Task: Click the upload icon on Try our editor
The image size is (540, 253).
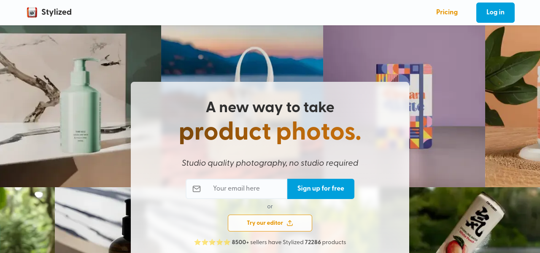Action: 290,223
